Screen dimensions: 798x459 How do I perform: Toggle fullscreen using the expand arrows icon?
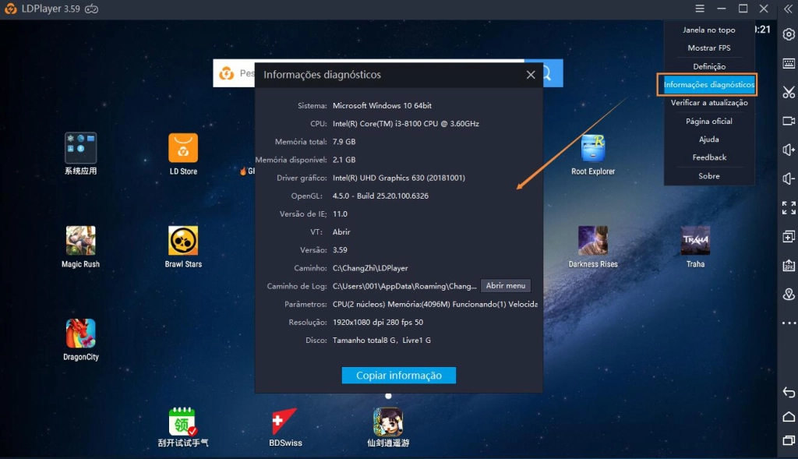[x=789, y=207]
